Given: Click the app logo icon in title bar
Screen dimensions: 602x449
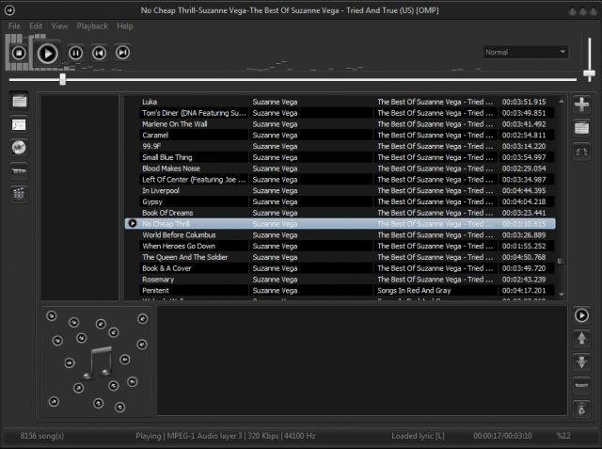Looking at the screenshot, I should [9, 10].
